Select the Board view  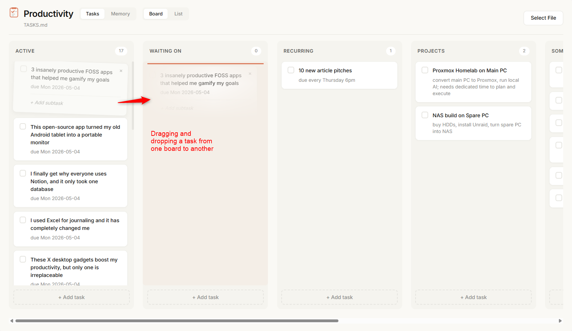(x=156, y=14)
